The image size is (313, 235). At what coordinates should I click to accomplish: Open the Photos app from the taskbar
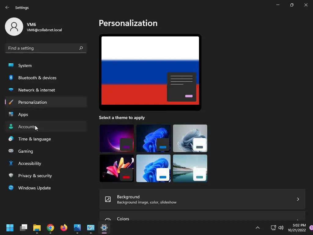77,228
